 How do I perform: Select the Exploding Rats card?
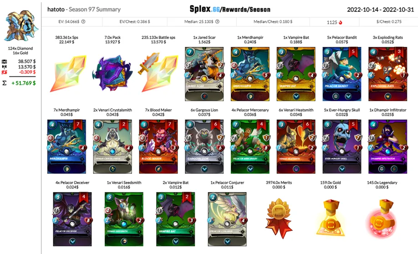tap(387, 74)
